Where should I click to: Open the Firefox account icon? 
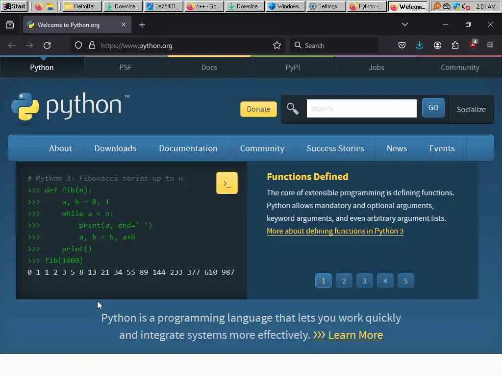[x=437, y=46]
